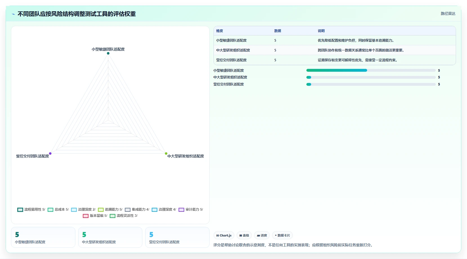Viewport: 467px width, 259px height.
Task: Click the 表格 tag chip
Action: (x=244, y=235)
